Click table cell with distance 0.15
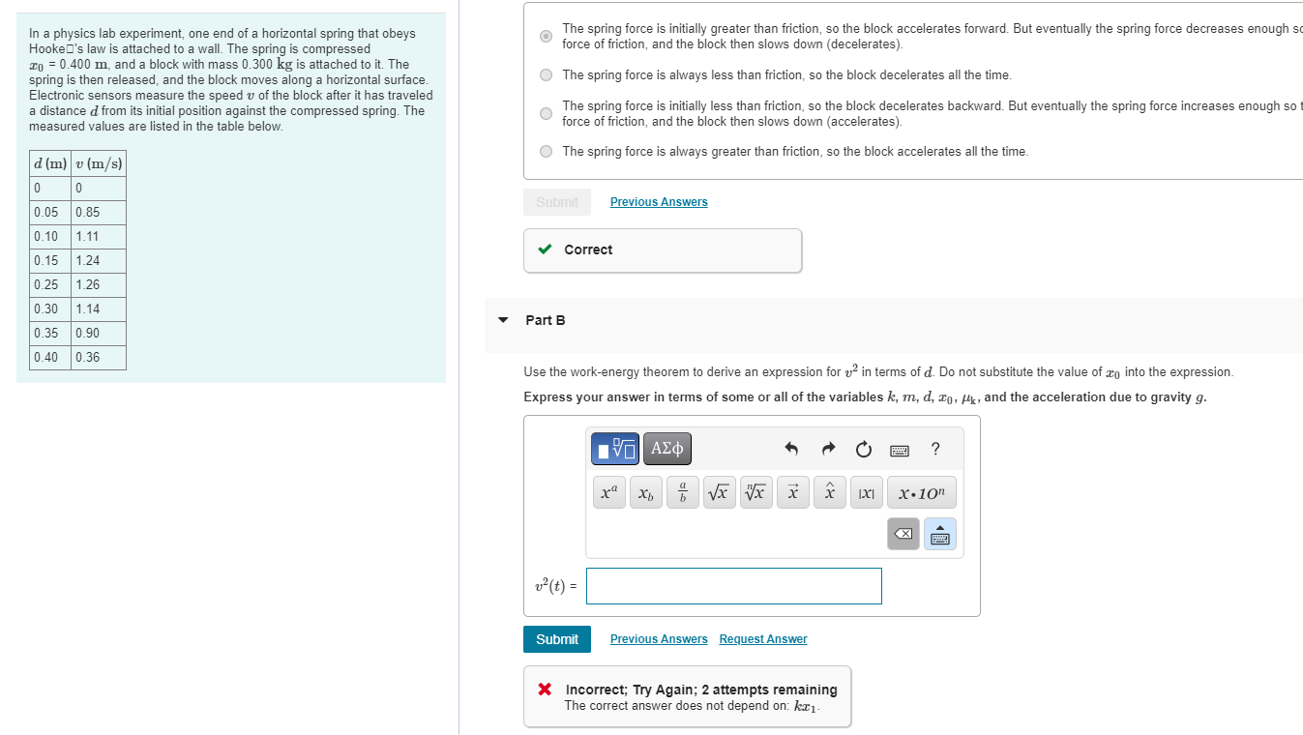This screenshot has width=1303, height=735. pos(50,261)
